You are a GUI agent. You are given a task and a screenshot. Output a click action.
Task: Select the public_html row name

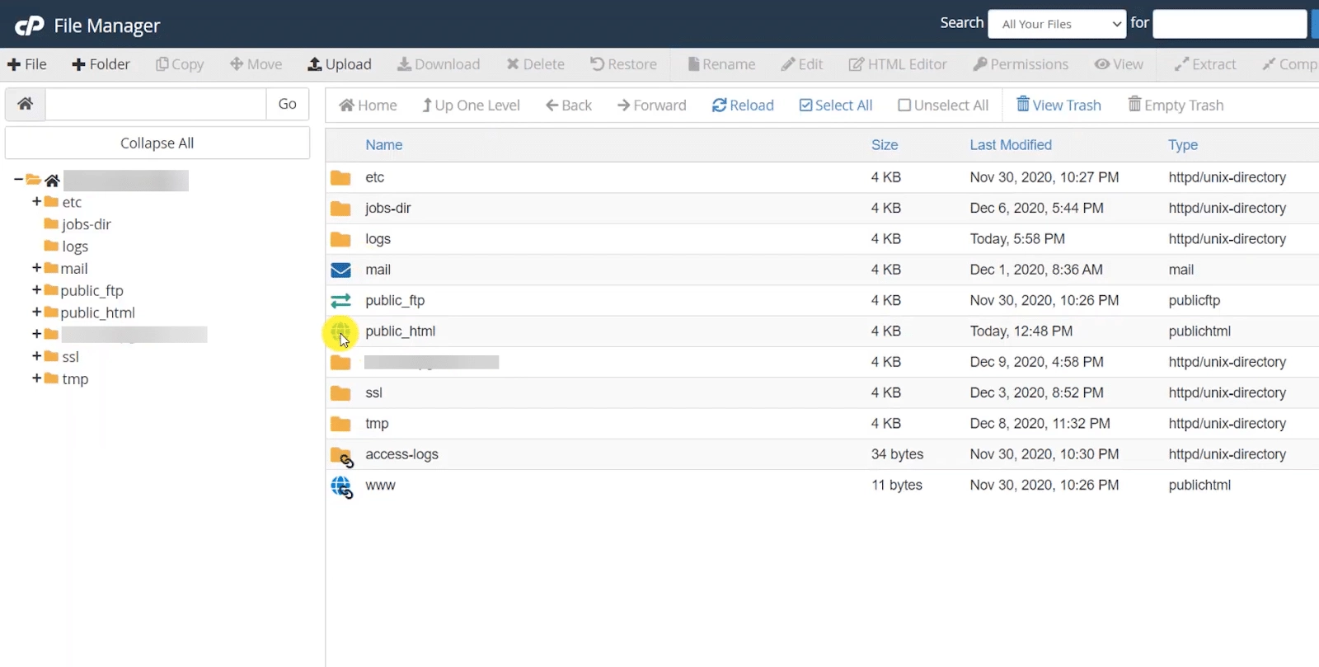pyautogui.click(x=401, y=331)
